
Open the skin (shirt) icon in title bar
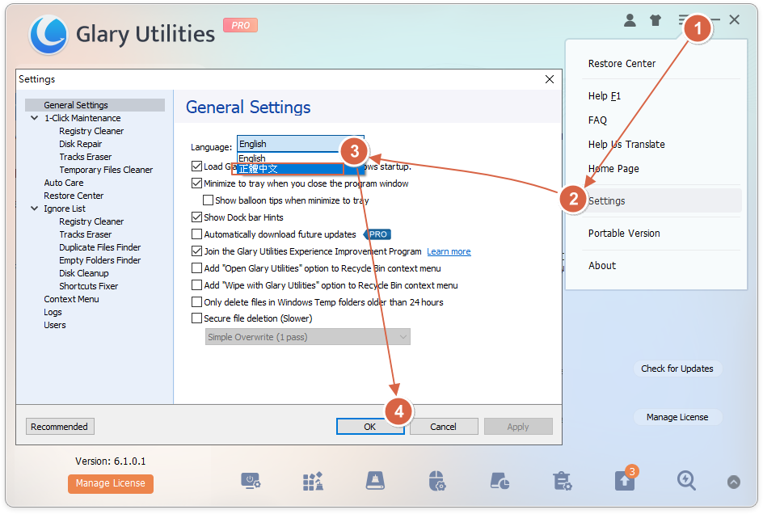[x=656, y=20]
